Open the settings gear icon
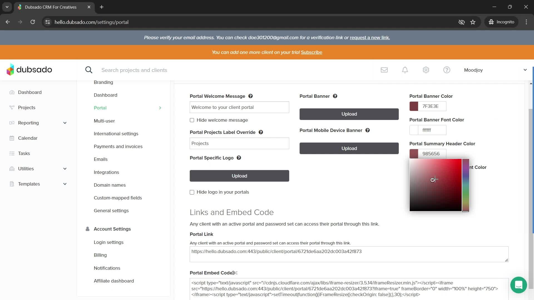Screen dimensions: 534x300 coord(426,70)
